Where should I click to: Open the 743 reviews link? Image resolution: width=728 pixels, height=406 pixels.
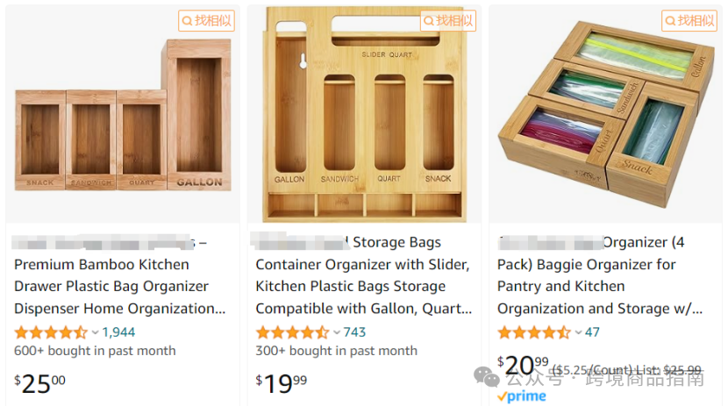tap(354, 332)
